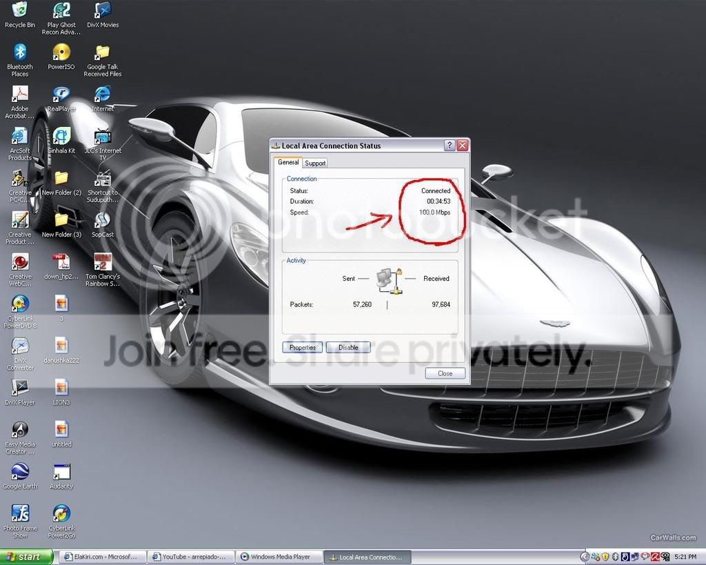The width and height of the screenshot is (706, 565).
Task: Launch DivX Converter from the desktop
Action: click(20, 353)
